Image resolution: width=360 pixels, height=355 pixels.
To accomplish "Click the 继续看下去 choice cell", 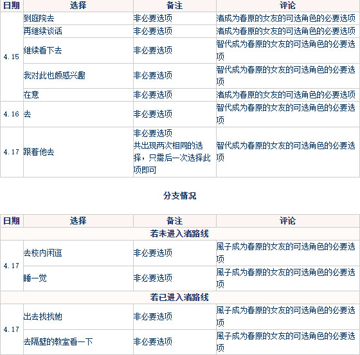I will [78, 51].
